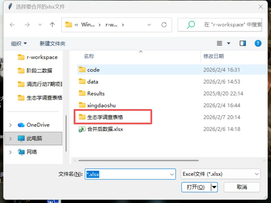Toggle the preview pane icon

(243, 43)
